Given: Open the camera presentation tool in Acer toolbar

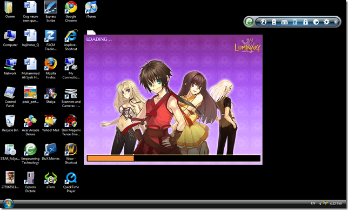Looking at the screenshot, I should click(284, 22).
